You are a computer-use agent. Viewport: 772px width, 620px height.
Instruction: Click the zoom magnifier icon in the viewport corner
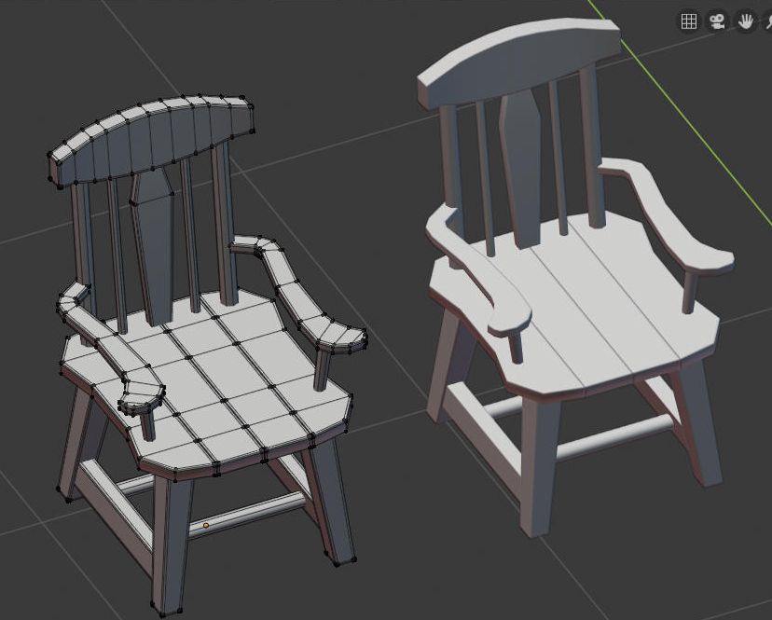[767, 21]
